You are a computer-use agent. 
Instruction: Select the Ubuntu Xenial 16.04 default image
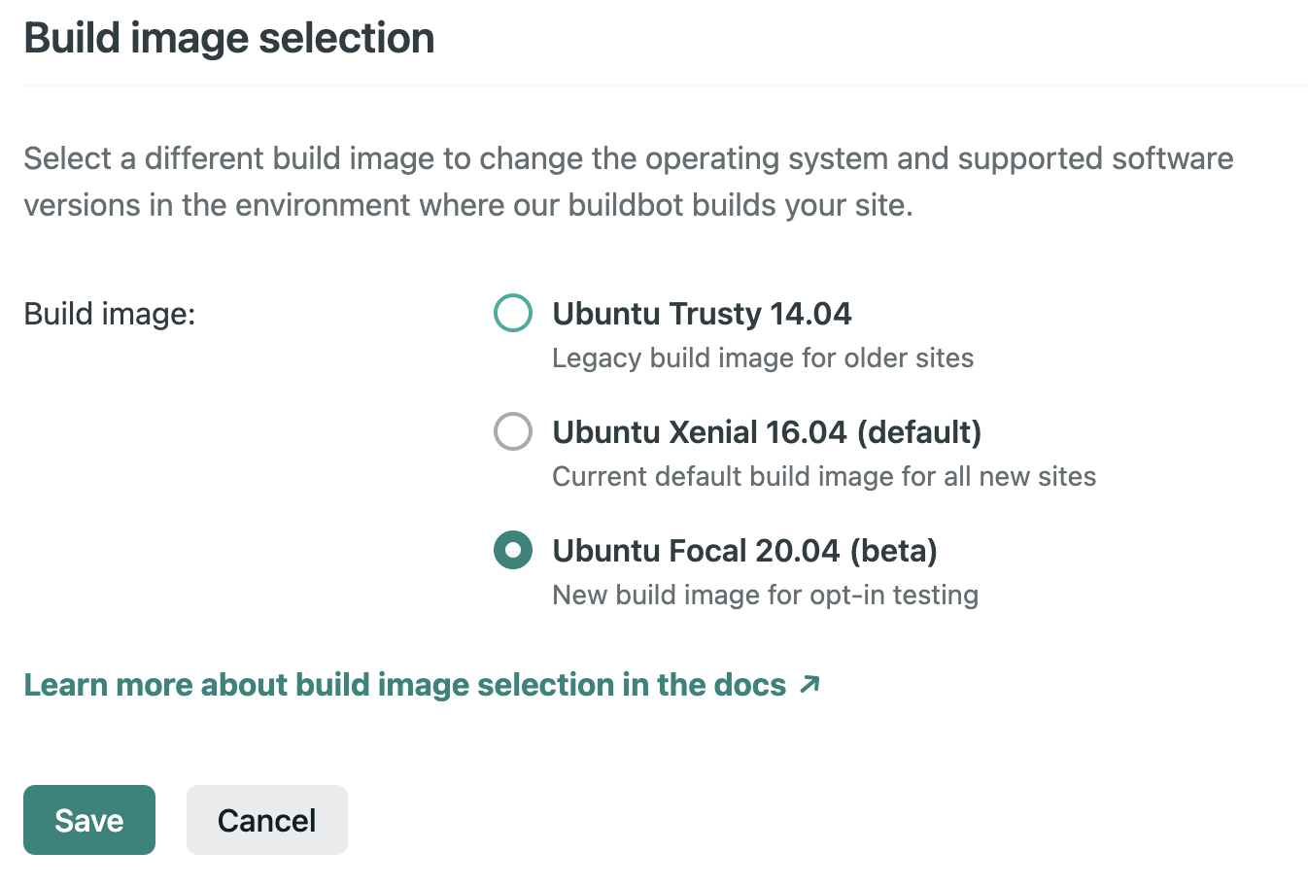513,431
